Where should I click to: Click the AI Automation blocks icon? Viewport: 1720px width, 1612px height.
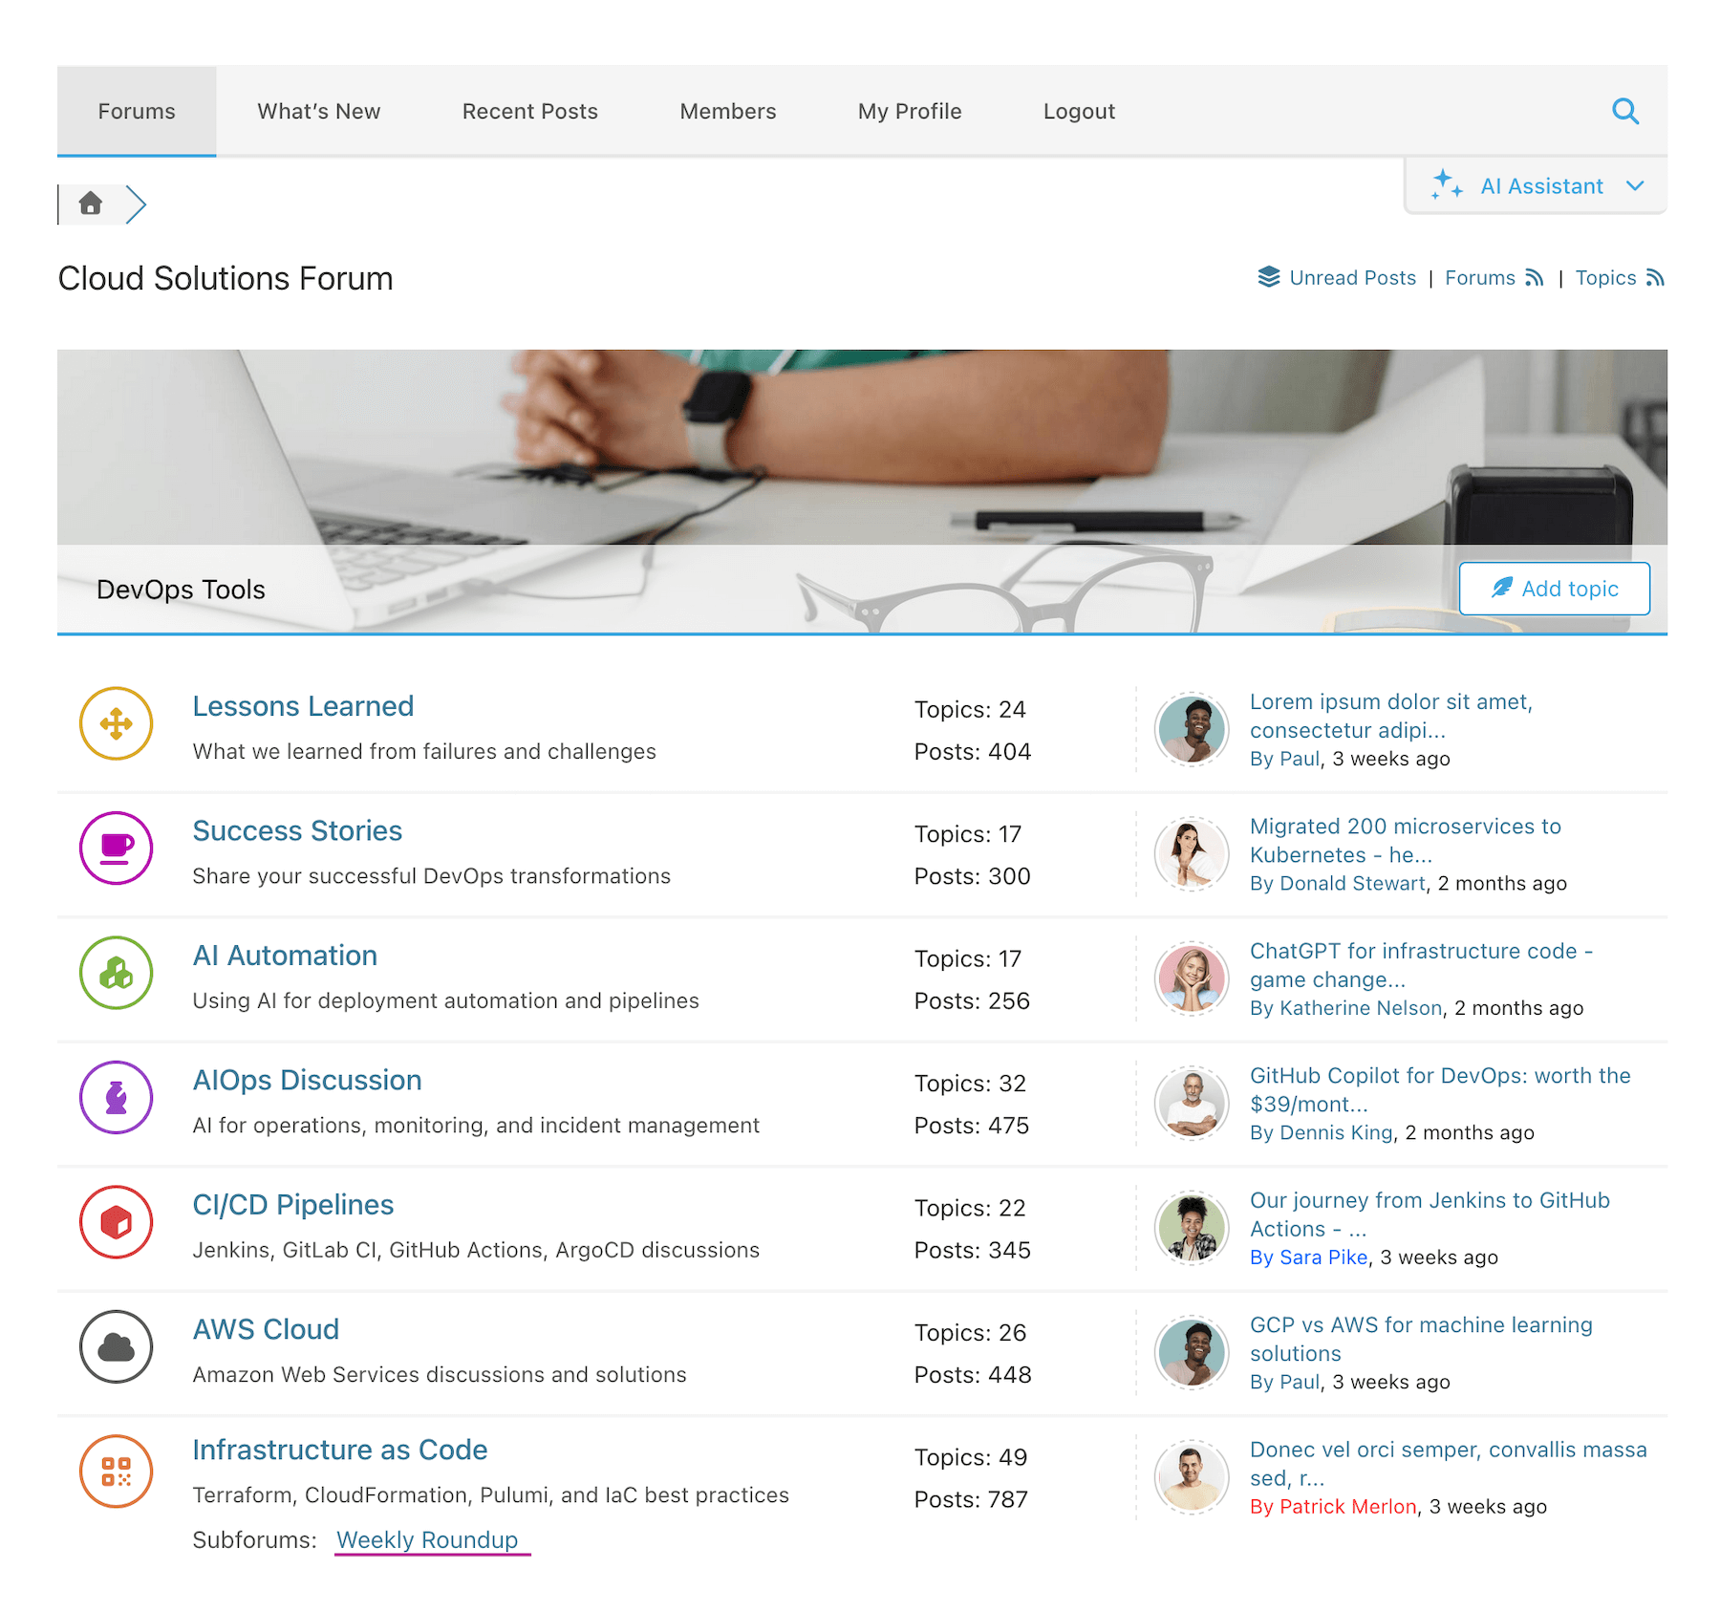point(115,974)
